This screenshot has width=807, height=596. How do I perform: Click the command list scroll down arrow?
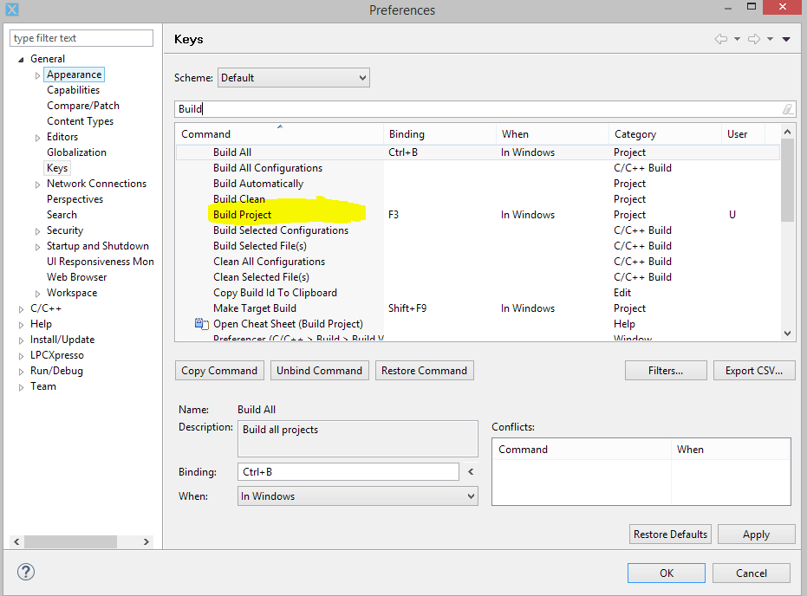787,334
